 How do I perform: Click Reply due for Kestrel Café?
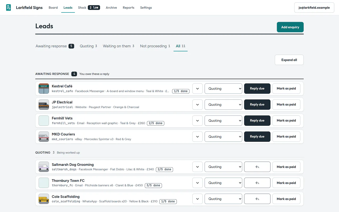point(257,89)
